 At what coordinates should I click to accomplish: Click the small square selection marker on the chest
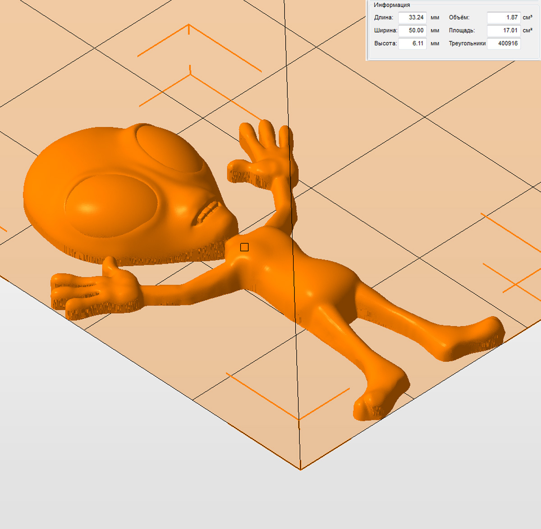(x=244, y=247)
